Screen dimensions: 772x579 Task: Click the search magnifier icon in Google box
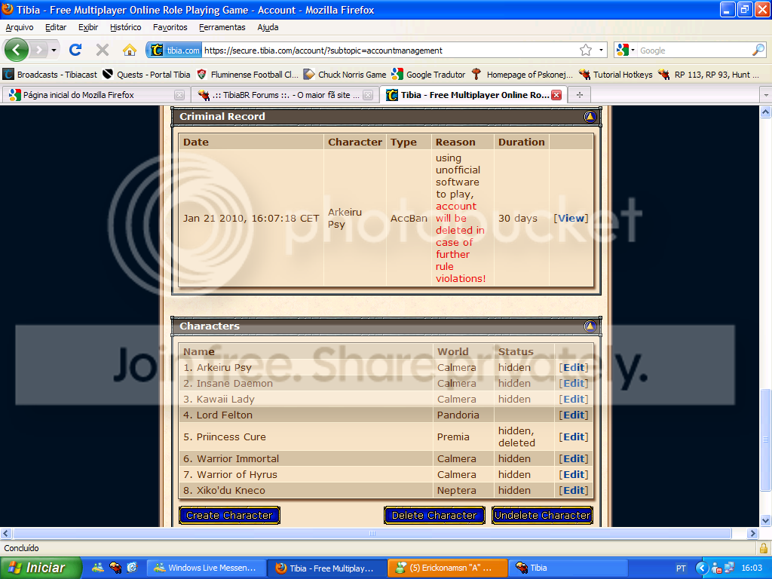tap(758, 51)
